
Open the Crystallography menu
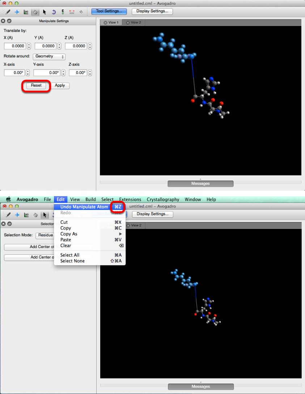[x=163, y=199]
